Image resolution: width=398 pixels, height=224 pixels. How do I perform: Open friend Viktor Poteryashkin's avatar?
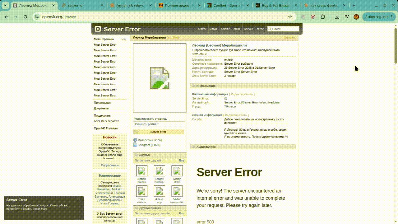point(177,191)
